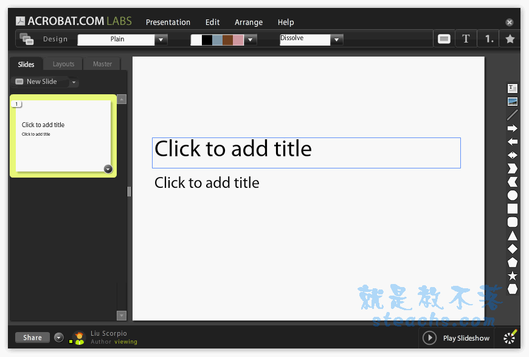The width and height of the screenshot is (529, 357).
Task: Open the color scheme dropdown arrow
Action: [250, 40]
